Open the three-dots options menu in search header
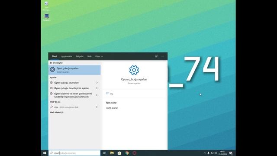This screenshot has width=277, height=156. coord(163,56)
